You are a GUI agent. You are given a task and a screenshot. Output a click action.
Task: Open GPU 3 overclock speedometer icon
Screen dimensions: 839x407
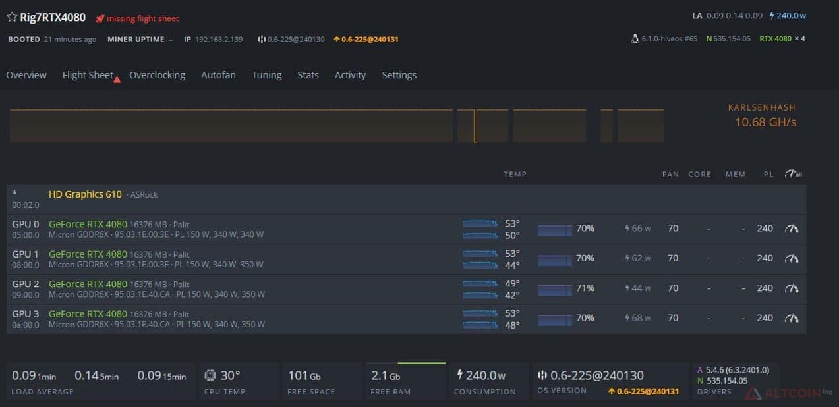[792, 318]
